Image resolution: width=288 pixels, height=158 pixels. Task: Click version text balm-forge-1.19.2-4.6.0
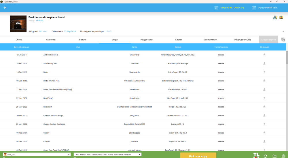pos(178,72)
